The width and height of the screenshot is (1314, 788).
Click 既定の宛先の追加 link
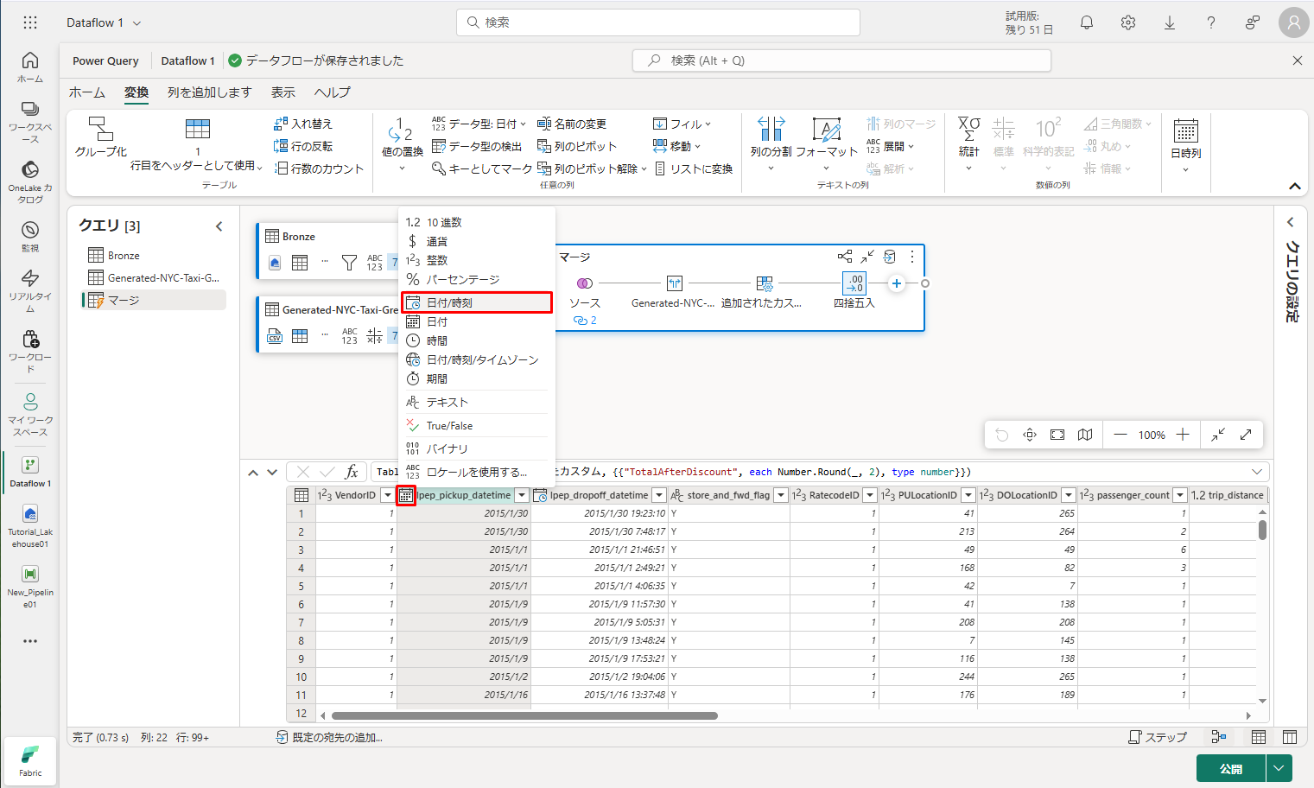point(329,737)
